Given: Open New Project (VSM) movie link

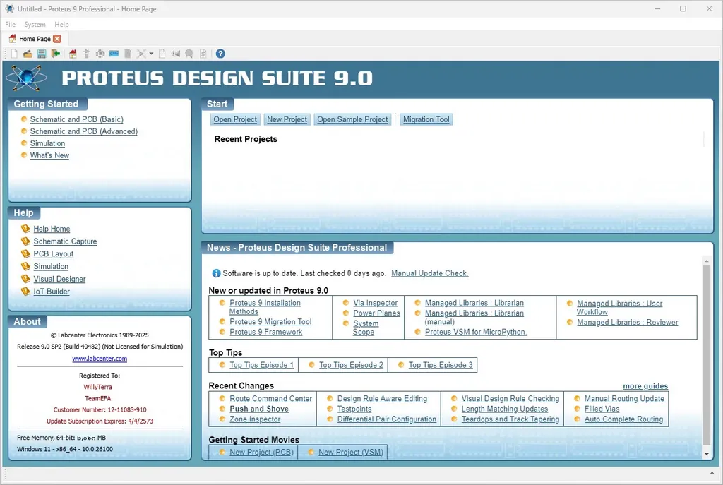Looking at the screenshot, I should [351, 453].
